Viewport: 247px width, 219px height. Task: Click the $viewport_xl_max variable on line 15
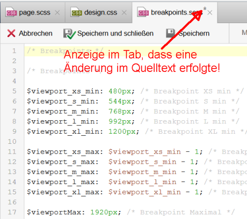pyautogui.click(x=65, y=192)
